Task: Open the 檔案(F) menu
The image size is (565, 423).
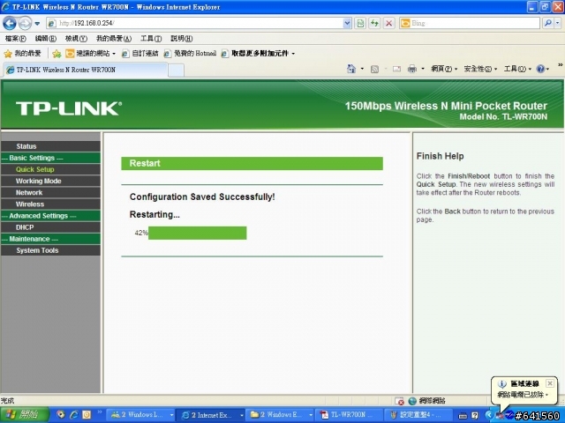Action: tap(16, 39)
